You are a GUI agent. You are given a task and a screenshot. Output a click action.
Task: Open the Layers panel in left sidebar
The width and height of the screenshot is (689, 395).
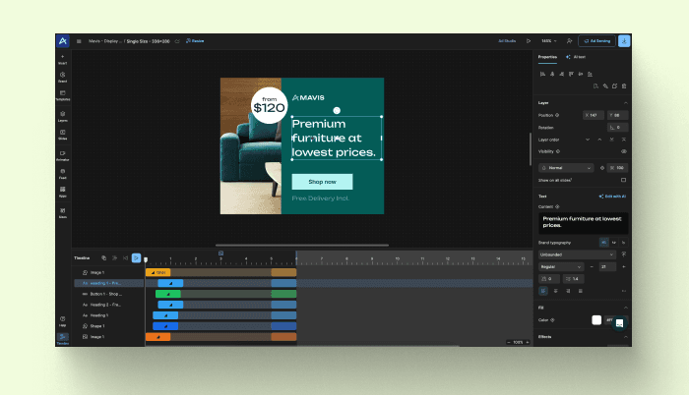click(x=63, y=116)
